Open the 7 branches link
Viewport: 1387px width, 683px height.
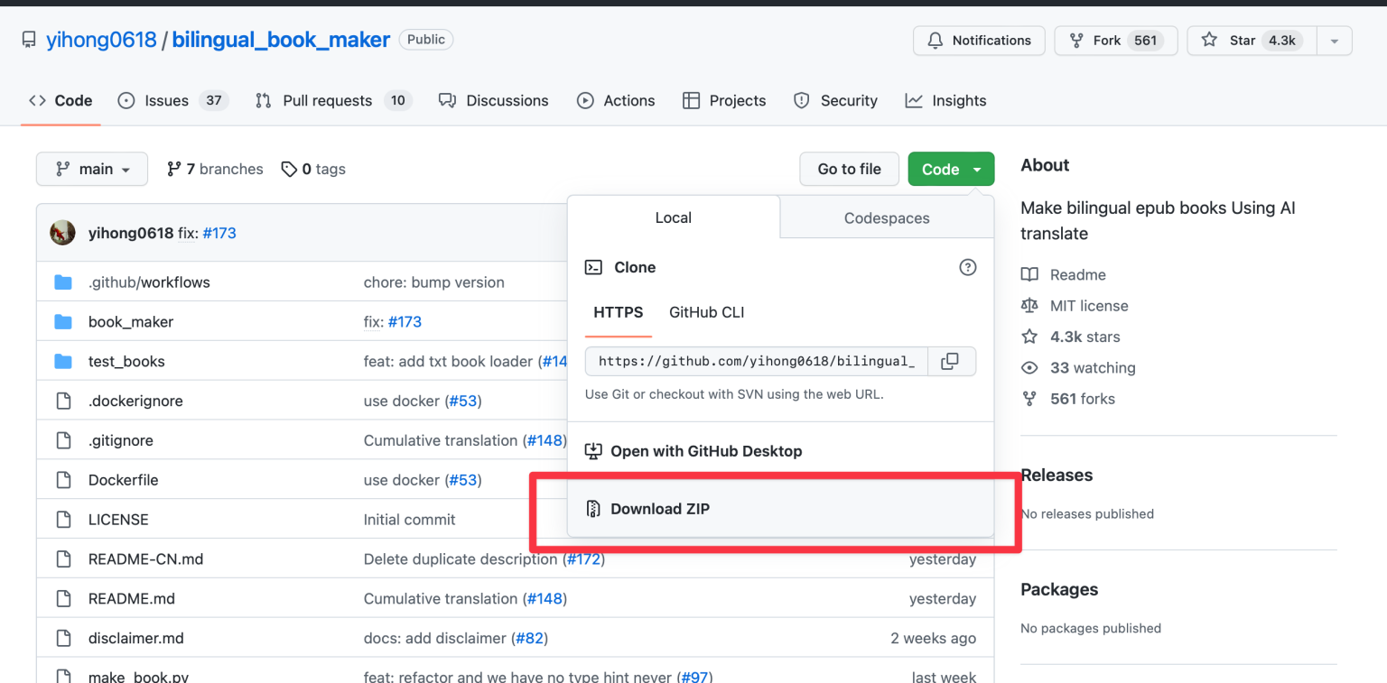(x=215, y=169)
